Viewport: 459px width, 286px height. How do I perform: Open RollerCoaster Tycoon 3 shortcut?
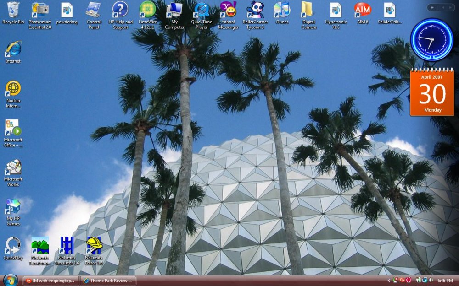255,10
